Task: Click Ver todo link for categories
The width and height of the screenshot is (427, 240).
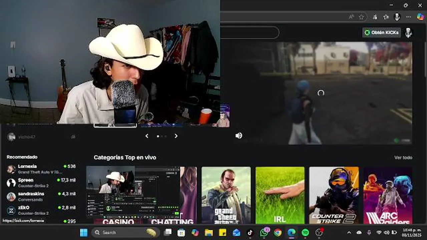Action: click(403, 157)
